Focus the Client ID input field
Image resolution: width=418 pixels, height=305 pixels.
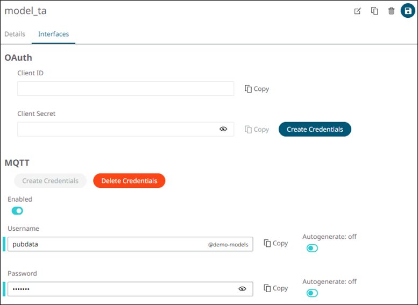point(125,89)
